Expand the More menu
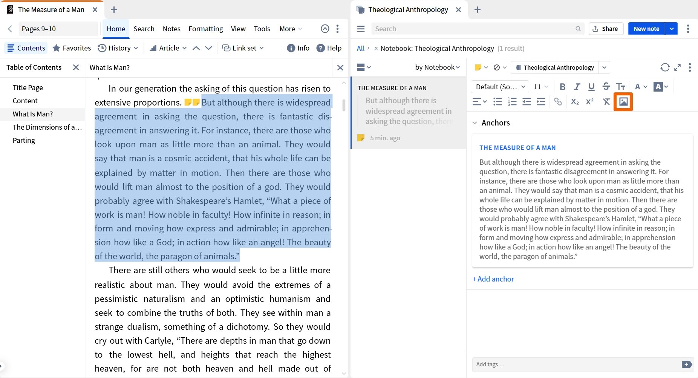Image resolution: width=698 pixels, height=378 pixels. coord(291,29)
